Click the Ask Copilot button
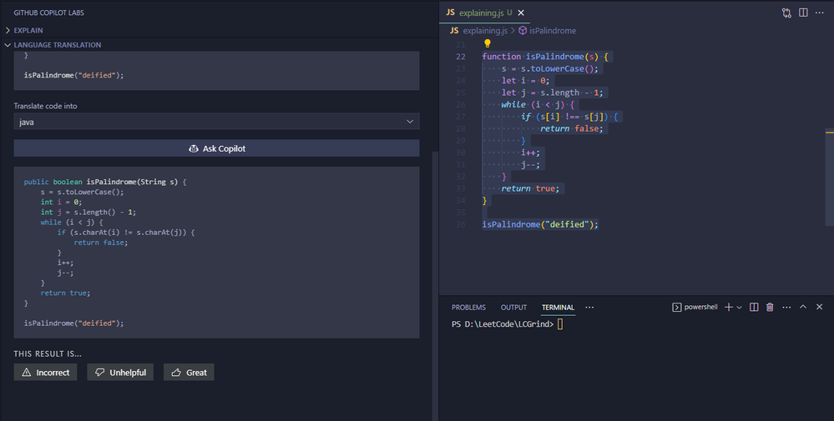This screenshot has width=834, height=421. (x=216, y=148)
